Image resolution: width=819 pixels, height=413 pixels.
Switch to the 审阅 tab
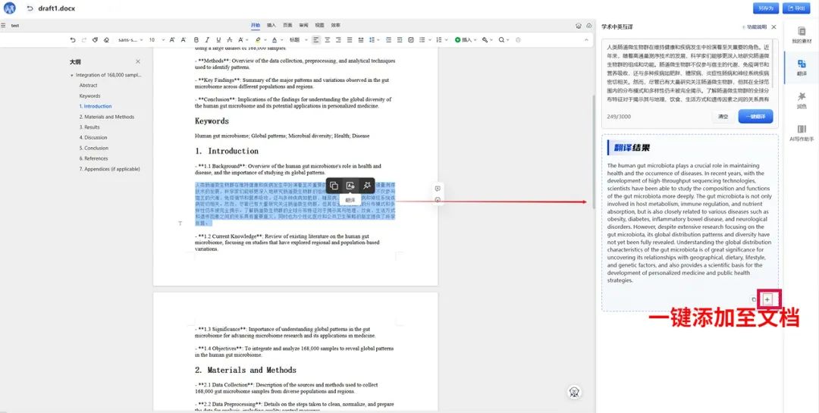[303, 25]
